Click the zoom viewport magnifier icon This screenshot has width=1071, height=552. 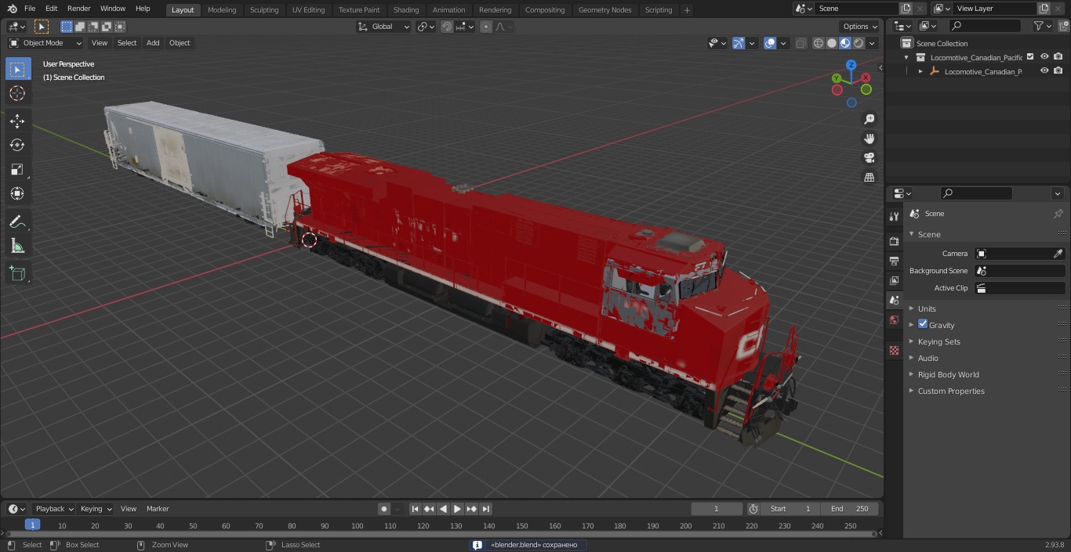870,119
